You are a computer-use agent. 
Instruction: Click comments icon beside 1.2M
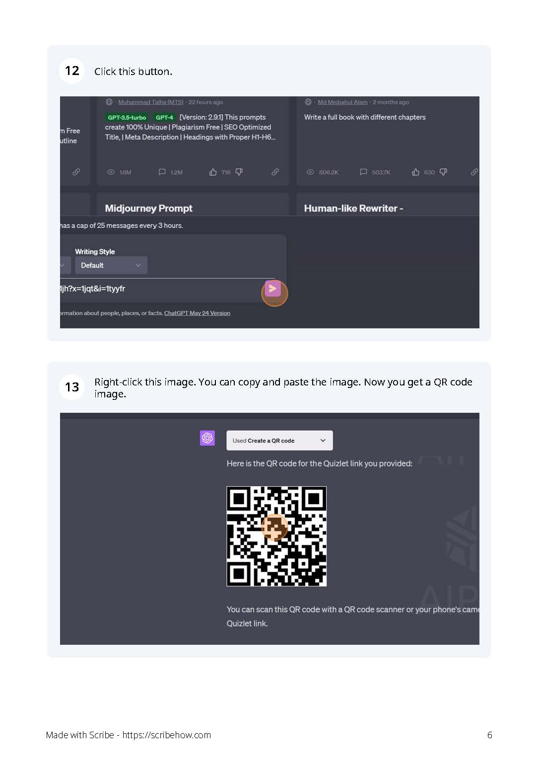(x=162, y=172)
